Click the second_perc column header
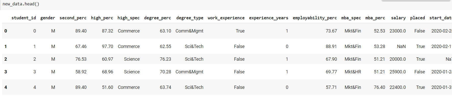This screenshot has width=452, height=98. (x=73, y=18)
